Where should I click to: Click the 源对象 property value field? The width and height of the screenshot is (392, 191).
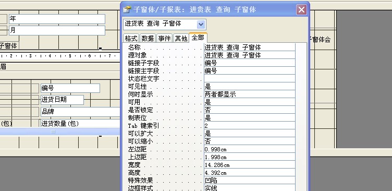pyautogui.click(x=250, y=55)
